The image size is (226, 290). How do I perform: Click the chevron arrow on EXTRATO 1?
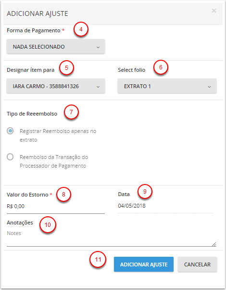click(x=209, y=87)
